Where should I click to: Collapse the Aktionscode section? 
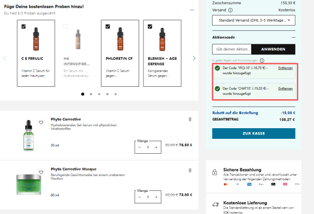coord(293,37)
